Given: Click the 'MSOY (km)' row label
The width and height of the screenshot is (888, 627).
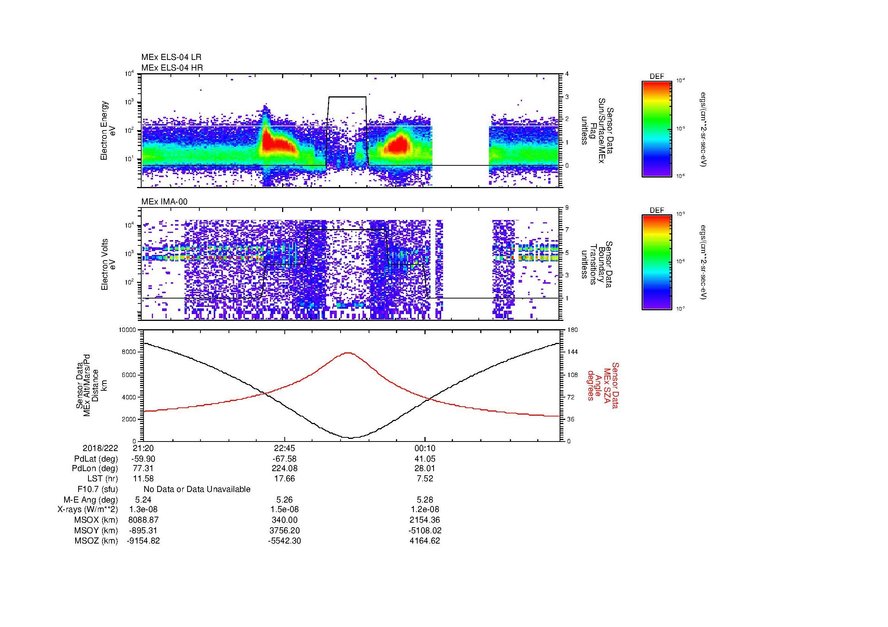Looking at the screenshot, I should (x=96, y=530).
